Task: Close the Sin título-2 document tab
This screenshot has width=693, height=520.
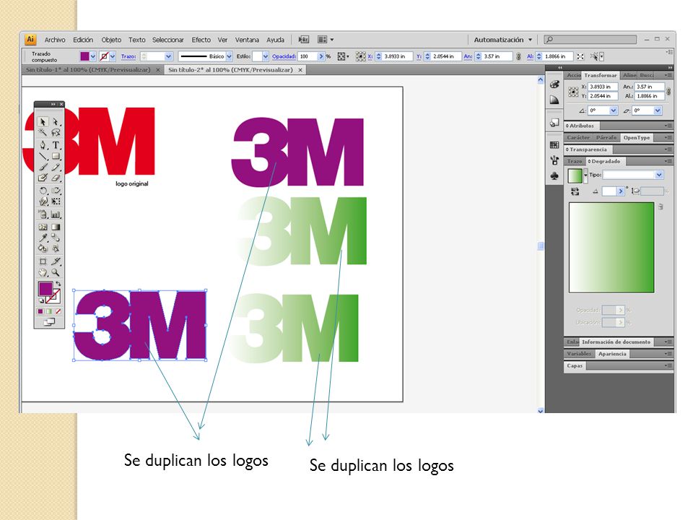Action: (300, 70)
